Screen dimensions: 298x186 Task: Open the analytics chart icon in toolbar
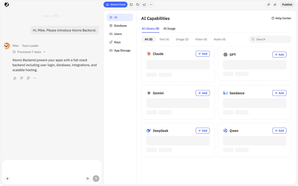tap(144, 5)
